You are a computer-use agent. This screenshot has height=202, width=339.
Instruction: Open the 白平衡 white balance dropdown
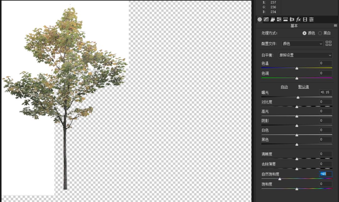tap(305, 55)
